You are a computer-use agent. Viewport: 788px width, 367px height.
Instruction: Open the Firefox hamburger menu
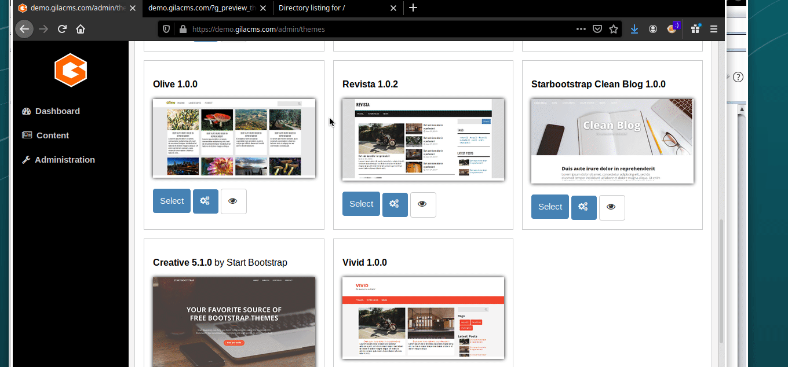click(x=714, y=28)
